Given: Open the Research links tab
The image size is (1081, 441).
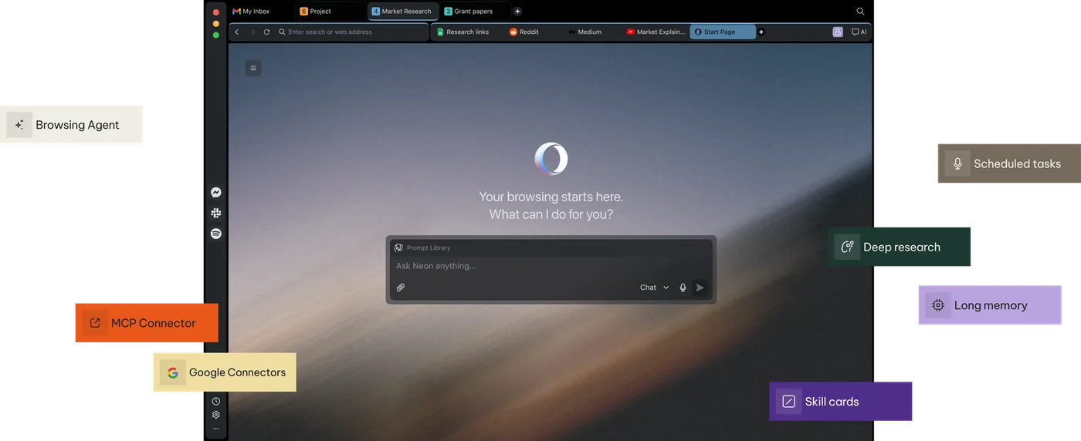Looking at the screenshot, I should click(x=465, y=32).
